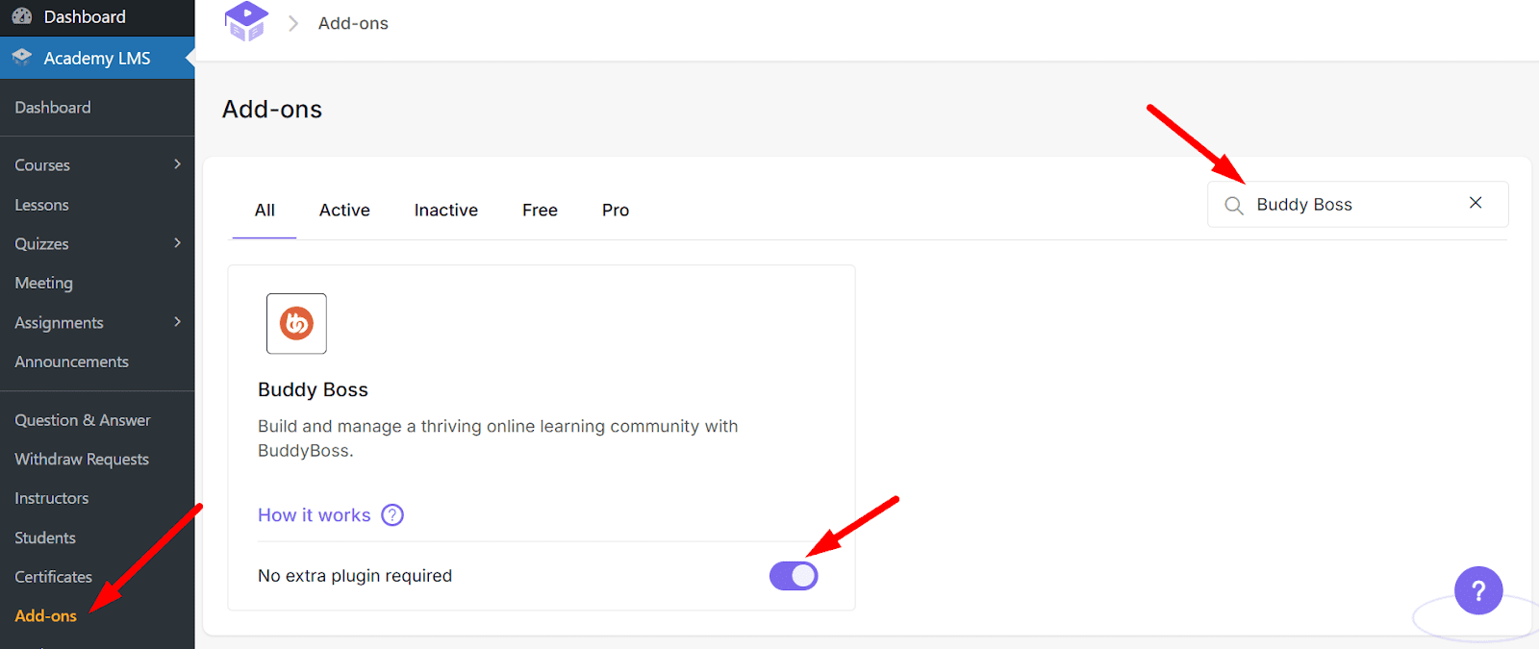Click the Add-ons page heading

pyautogui.click(x=272, y=109)
